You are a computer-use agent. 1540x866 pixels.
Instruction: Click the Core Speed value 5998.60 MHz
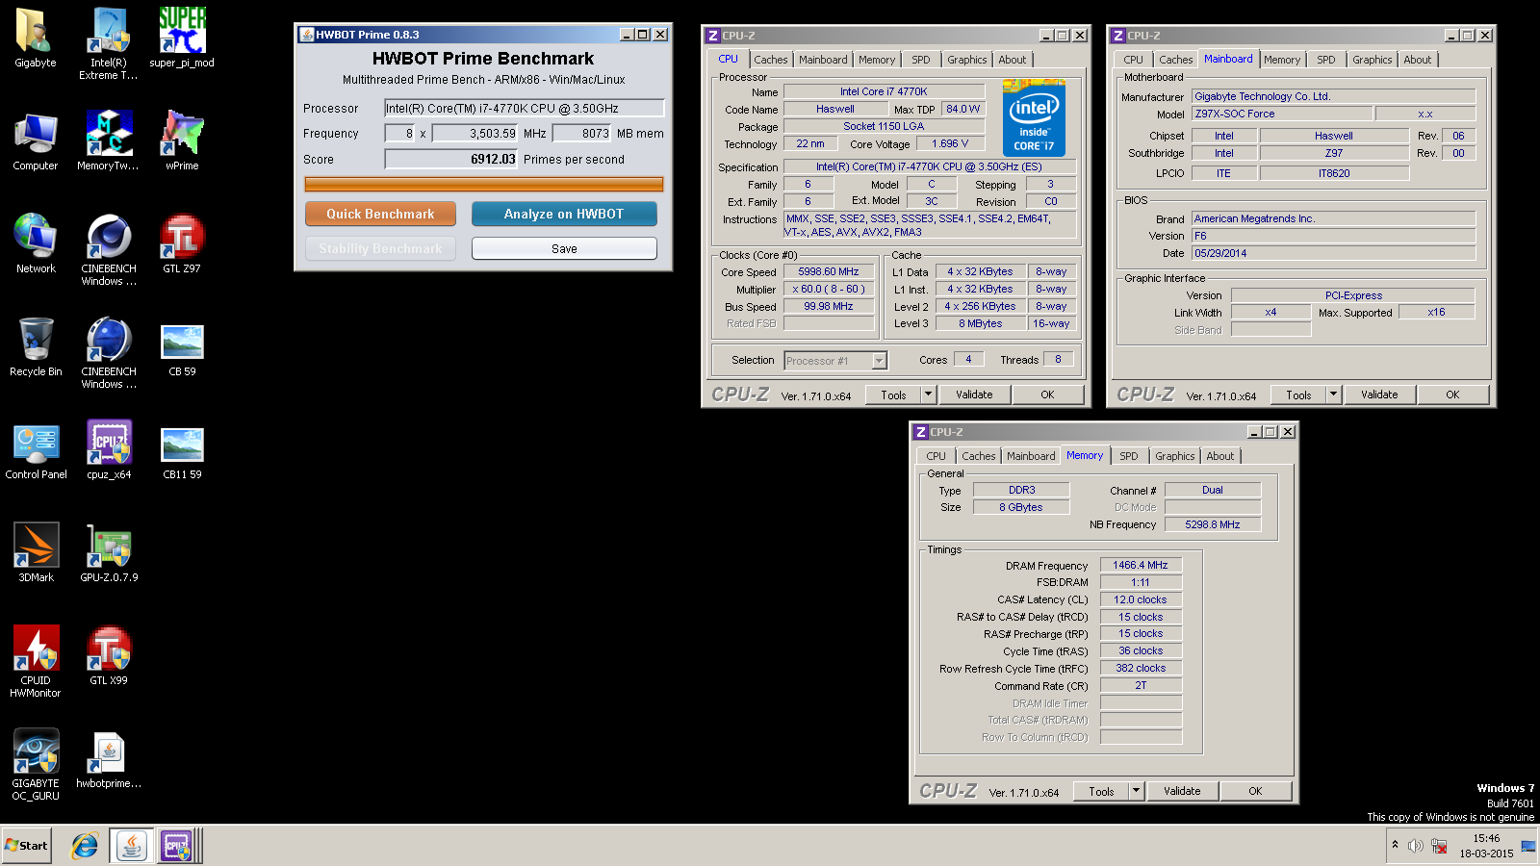pyautogui.click(x=829, y=272)
